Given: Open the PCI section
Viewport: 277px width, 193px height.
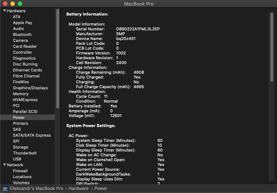Looking at the screenshot, I should [x=16, y=106].
